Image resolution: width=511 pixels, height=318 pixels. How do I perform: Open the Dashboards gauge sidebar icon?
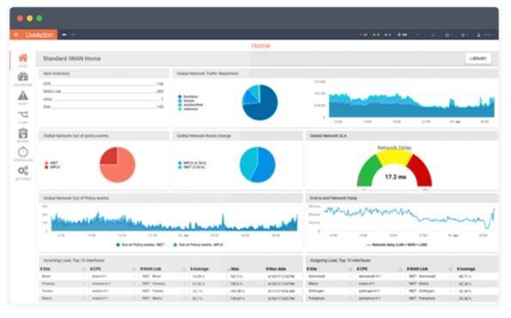[23, 77]
